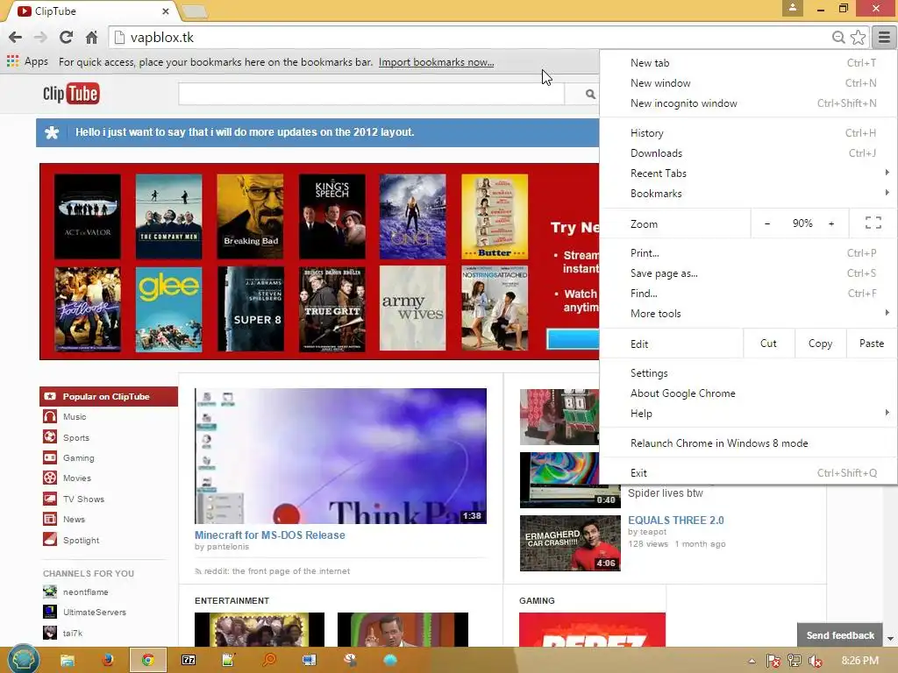Click the page scrollbar down arrow
Screen dimensions: 898x673
[x=891, y=639]
